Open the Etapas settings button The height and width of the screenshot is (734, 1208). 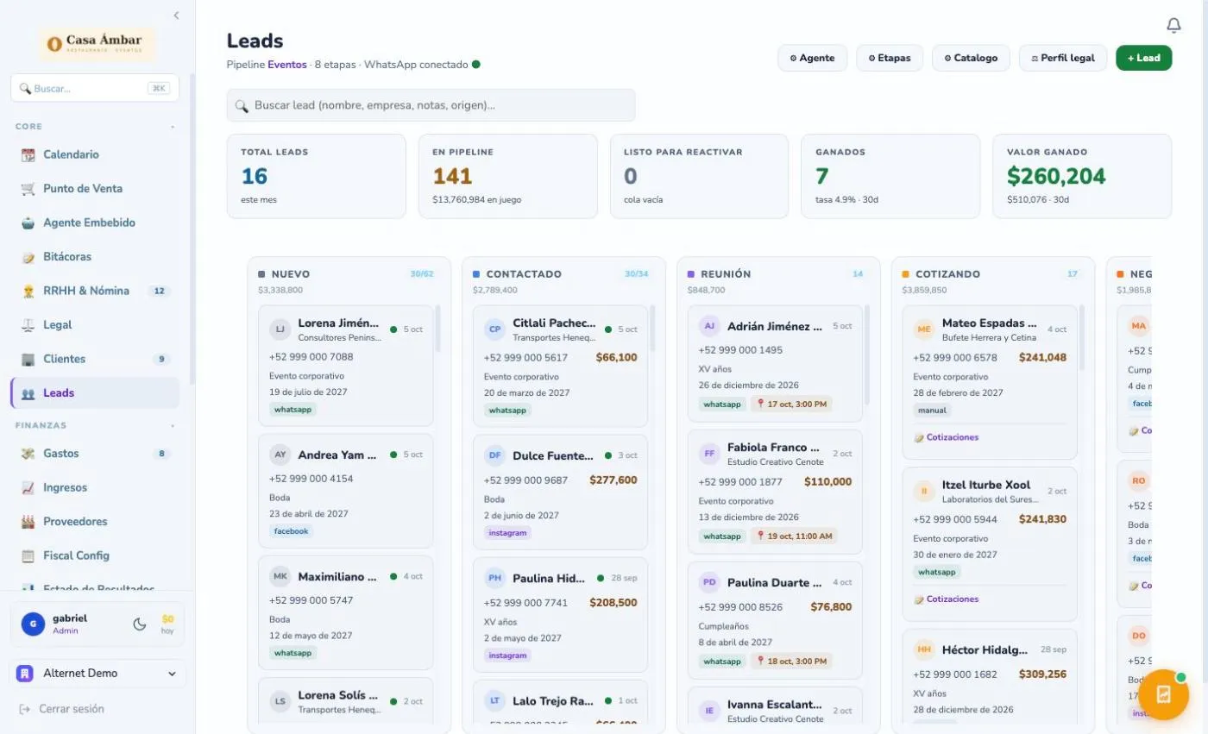click(890, 58)
